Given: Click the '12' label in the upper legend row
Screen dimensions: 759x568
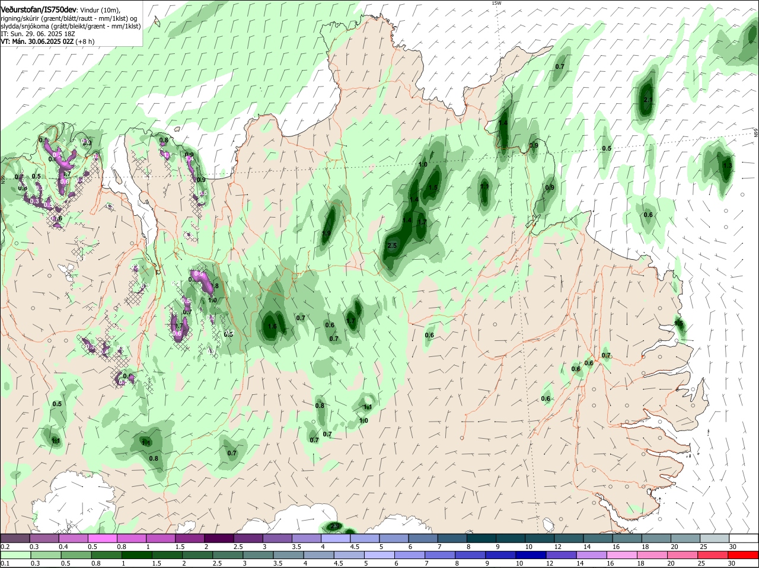Looking at the screenshot, I should (x=558, y=547).
